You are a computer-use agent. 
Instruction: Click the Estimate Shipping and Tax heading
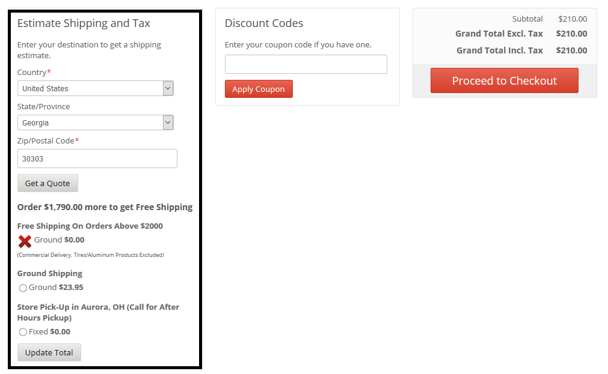[84, 23]
